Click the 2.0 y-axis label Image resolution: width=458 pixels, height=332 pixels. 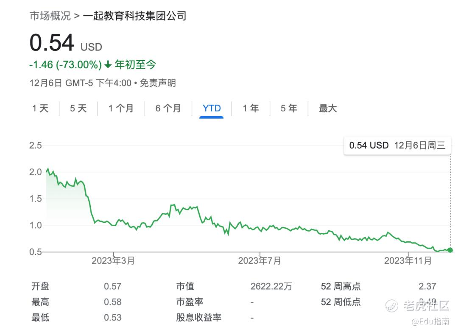36,172
